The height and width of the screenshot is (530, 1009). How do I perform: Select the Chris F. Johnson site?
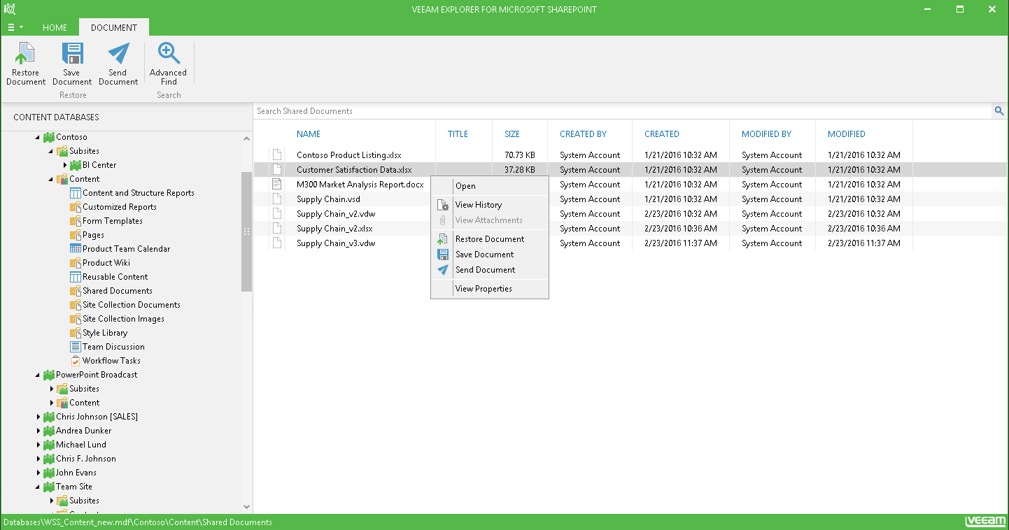tap(86, 459)
